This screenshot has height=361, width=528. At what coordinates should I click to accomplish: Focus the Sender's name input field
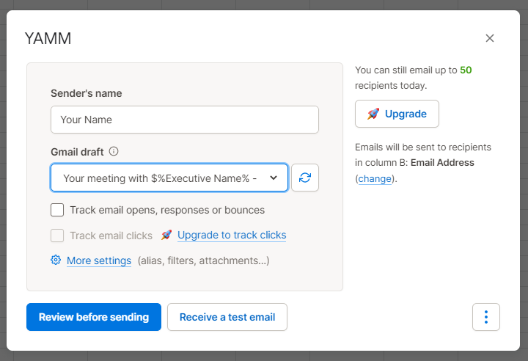tap(185, 120)
